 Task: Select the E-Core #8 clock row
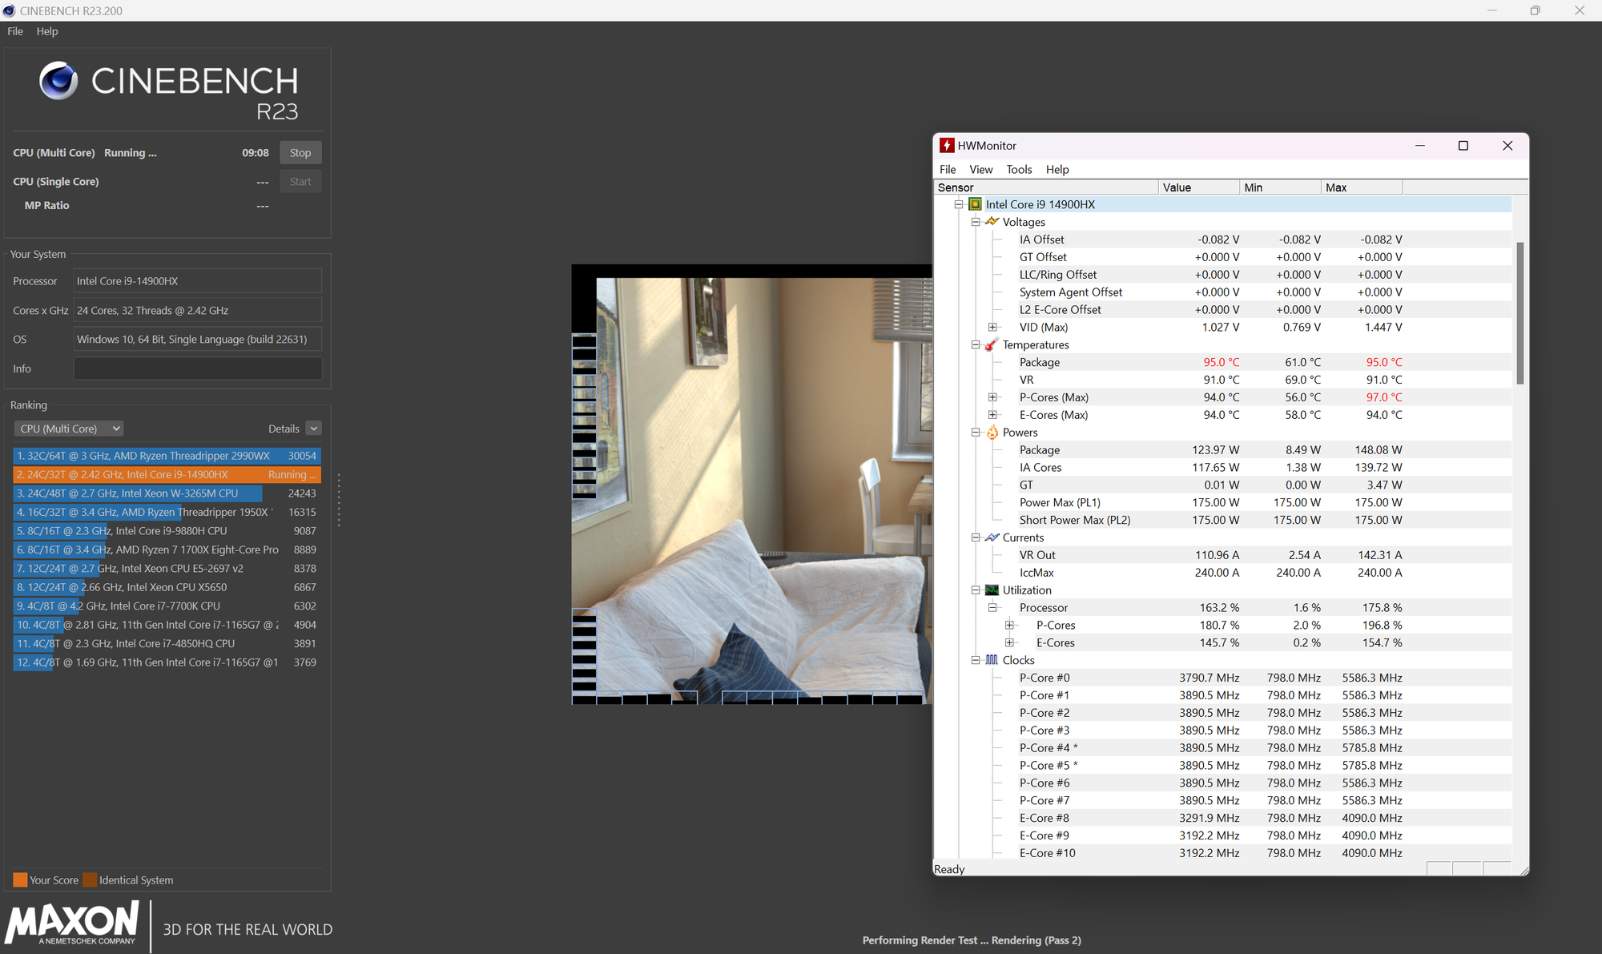[1222, 818]
